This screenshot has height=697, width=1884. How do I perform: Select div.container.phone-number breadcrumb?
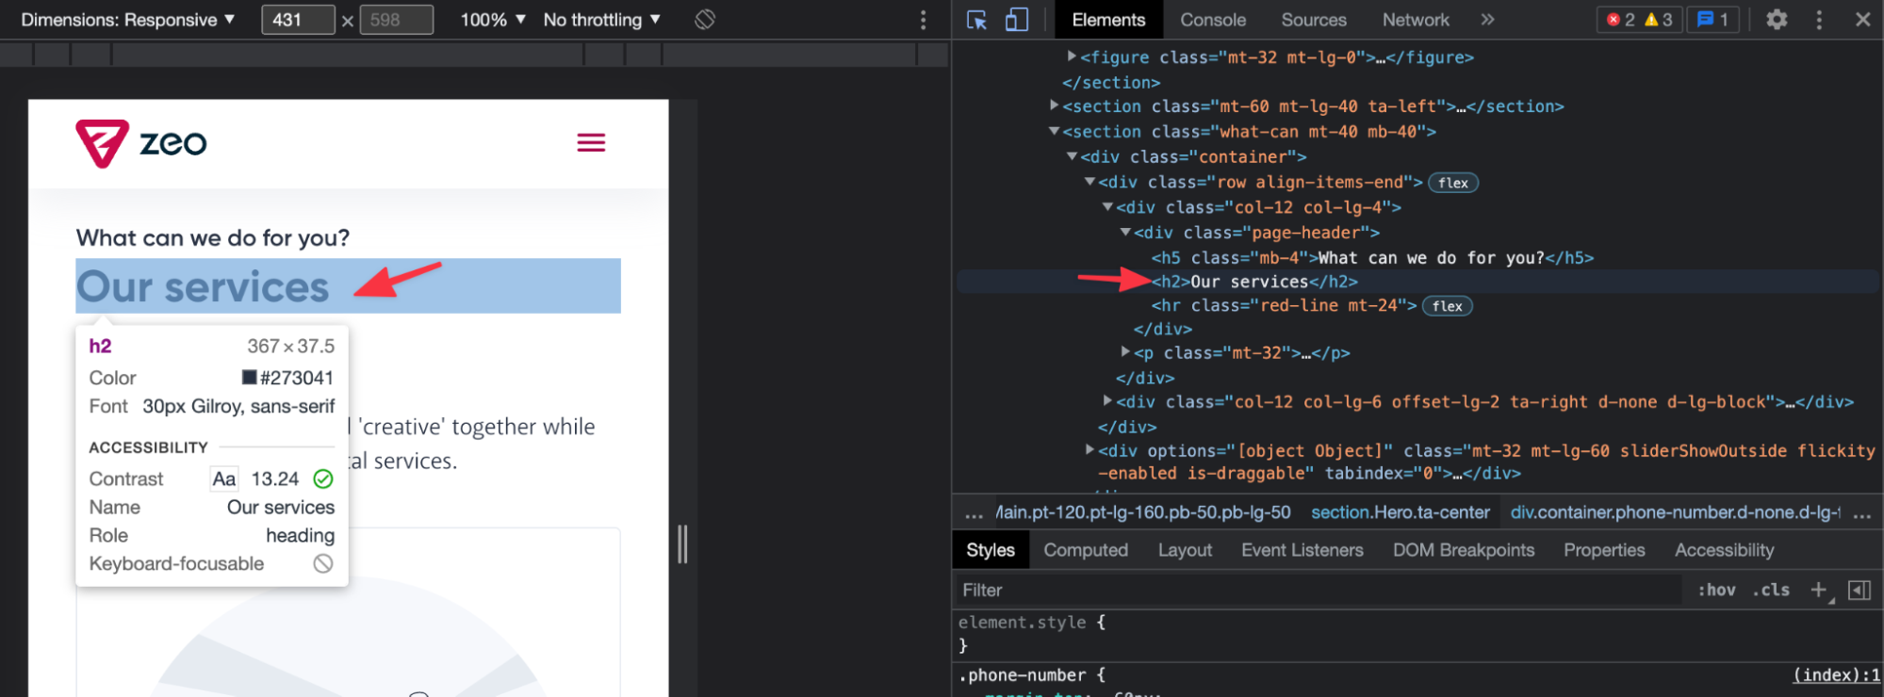(x=1675, y=512)
